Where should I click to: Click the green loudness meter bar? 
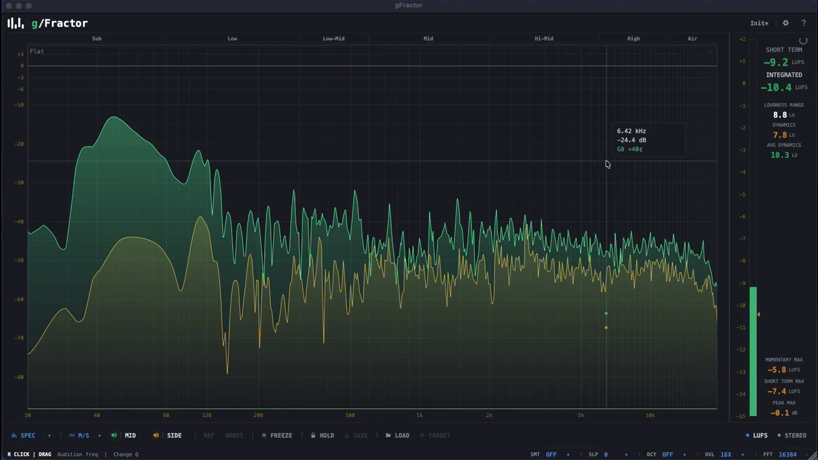(753, 351)
